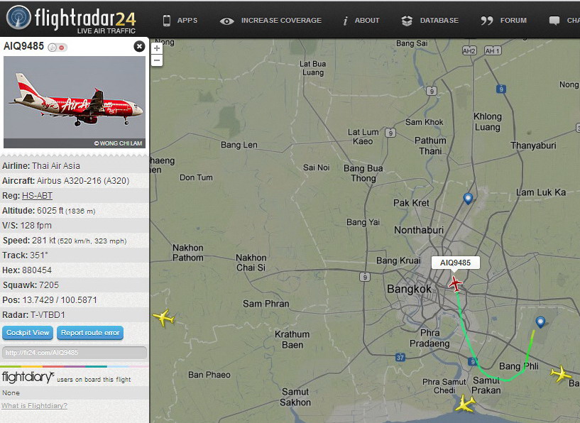
Task: Click the blue airport pin near Lam Luk Ka
Action: point(468,199)
